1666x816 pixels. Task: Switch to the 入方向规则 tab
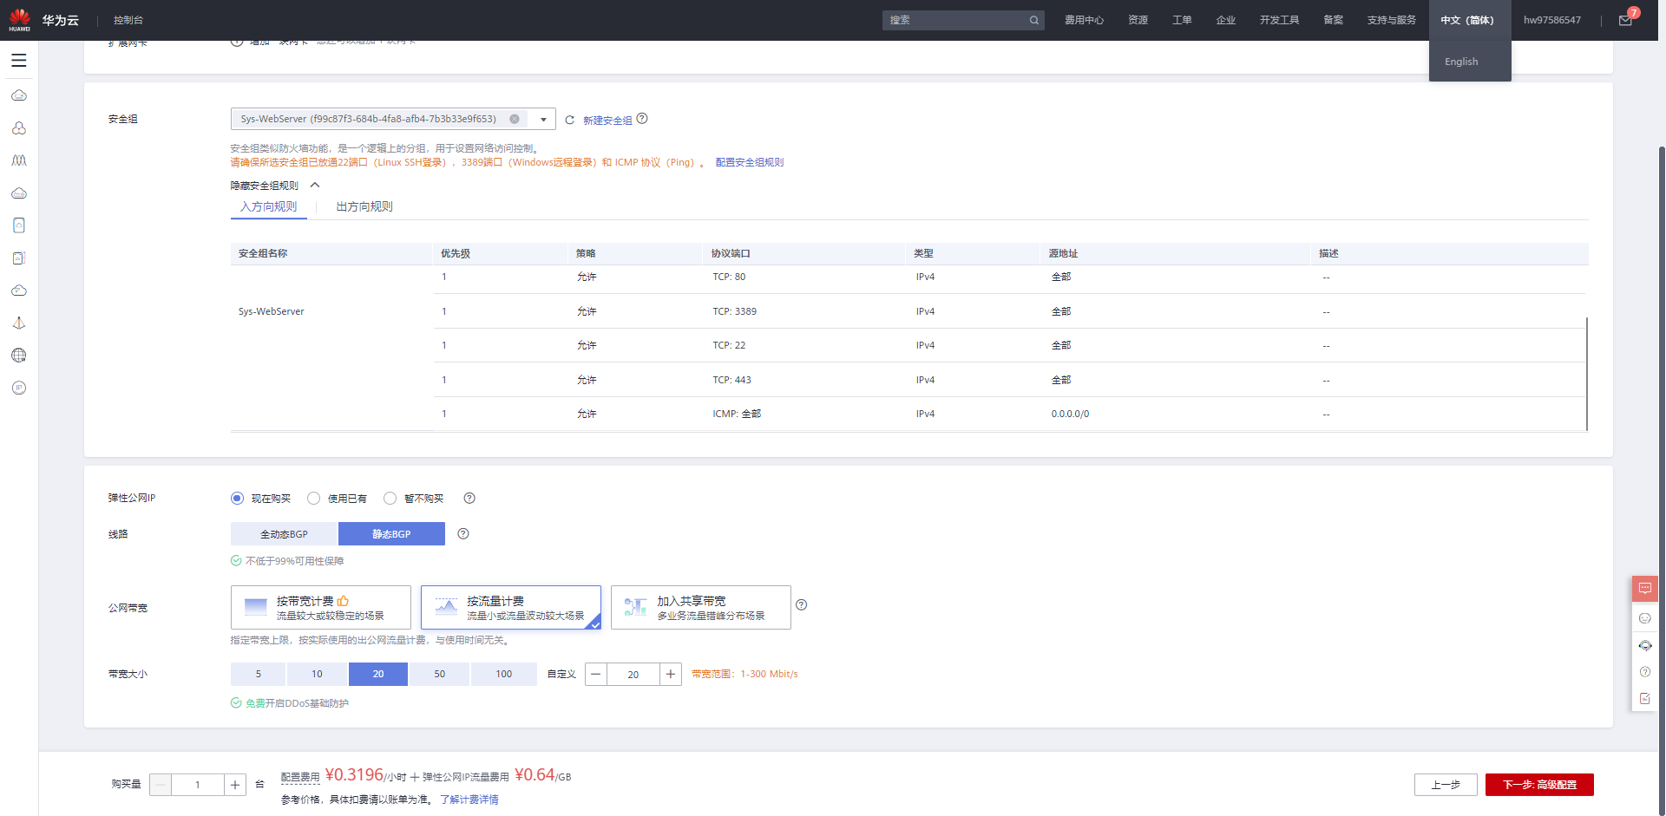(269, 206)
